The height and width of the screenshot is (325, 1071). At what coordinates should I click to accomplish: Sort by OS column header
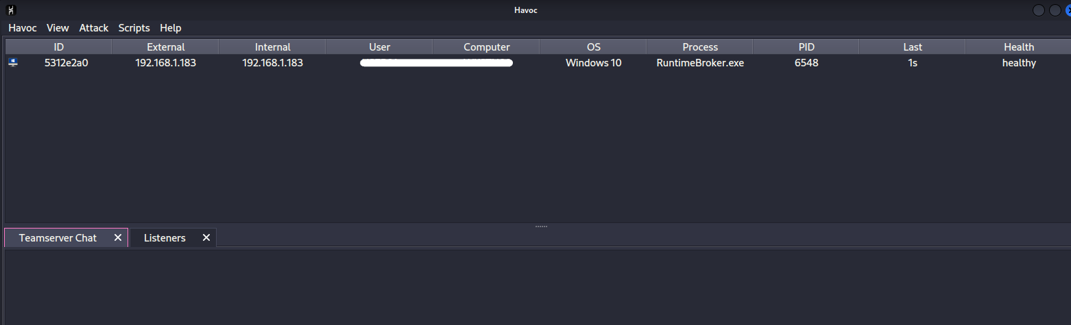593,47
